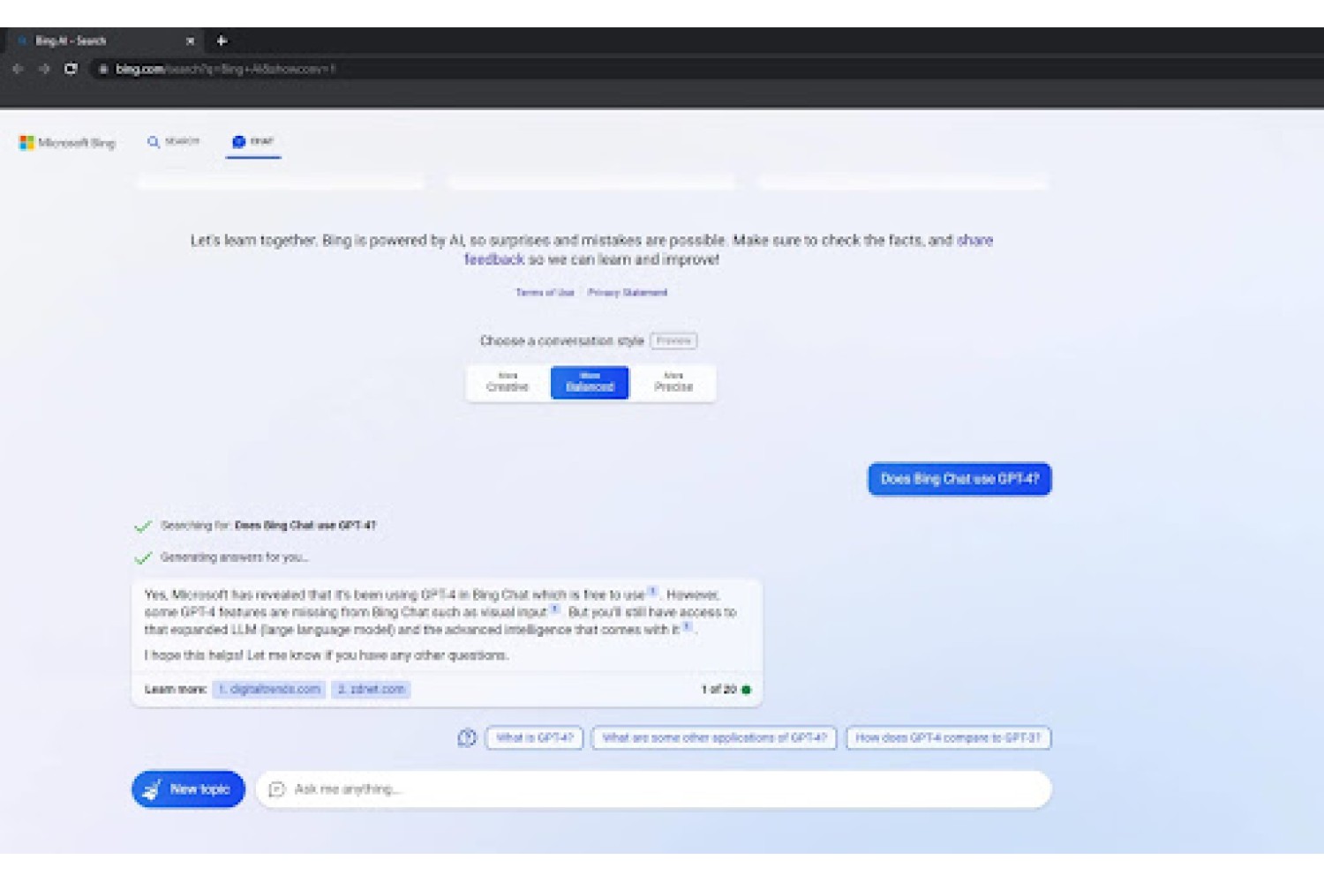Screen dimensions: 1324x882
Task: Start a New topic
Action: pos(188,789)
